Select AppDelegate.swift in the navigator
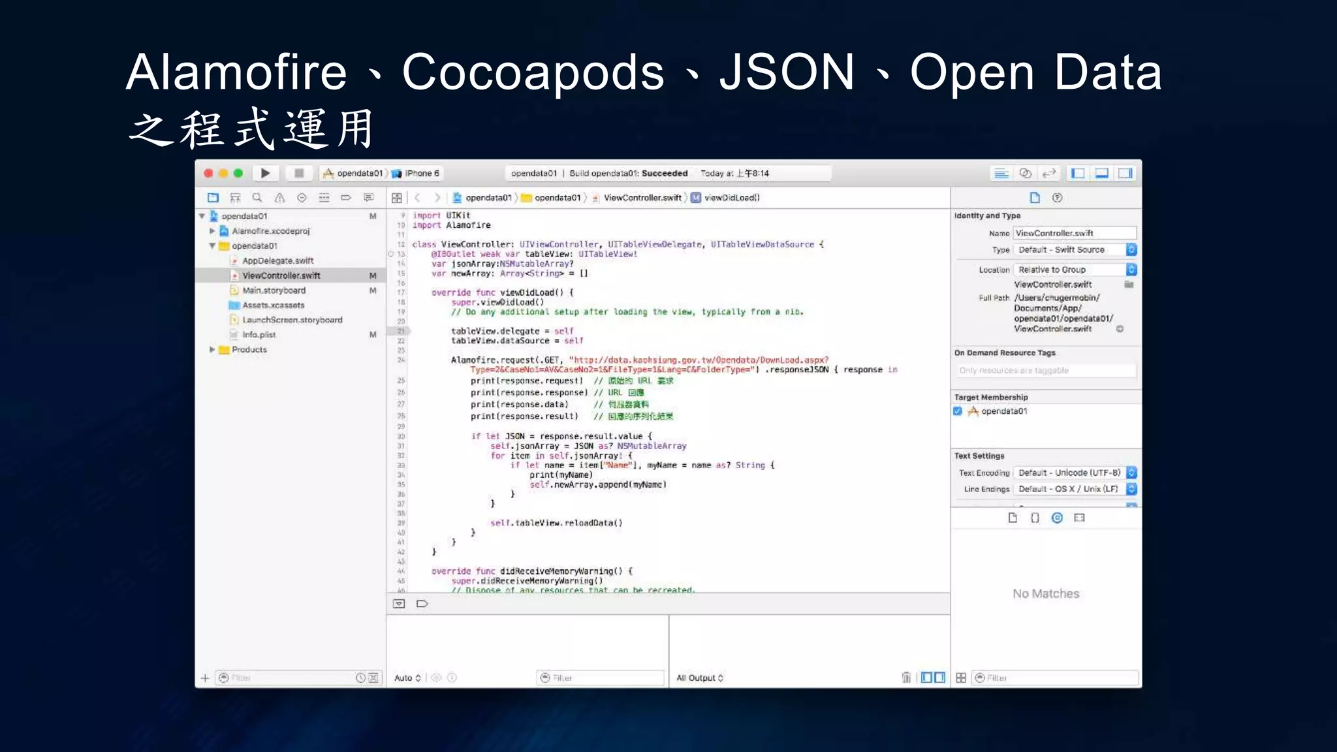1337x752 pixels. (x=277, y=261)
